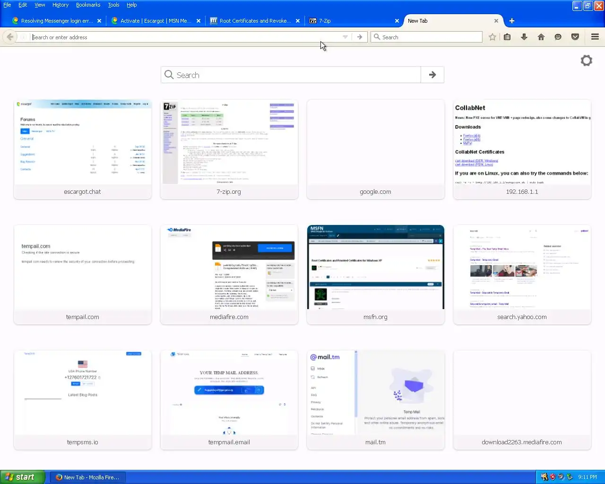The image size is (605, 484).
Task: Click the red shield system tray icon
Action: pos(553,477)
